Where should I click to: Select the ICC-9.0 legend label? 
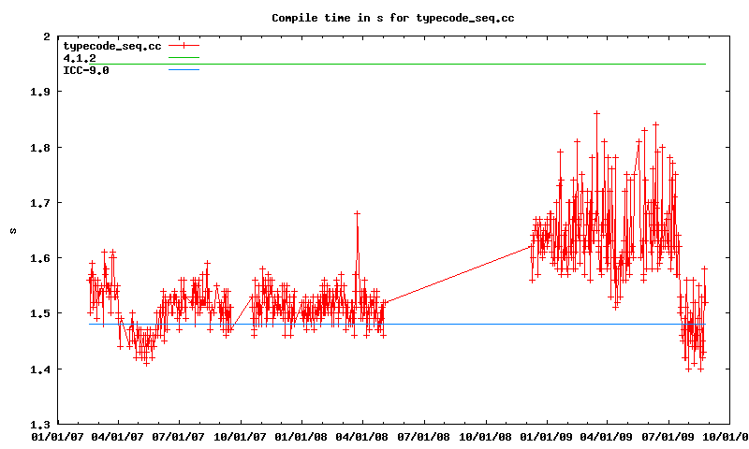coord(86,69)
